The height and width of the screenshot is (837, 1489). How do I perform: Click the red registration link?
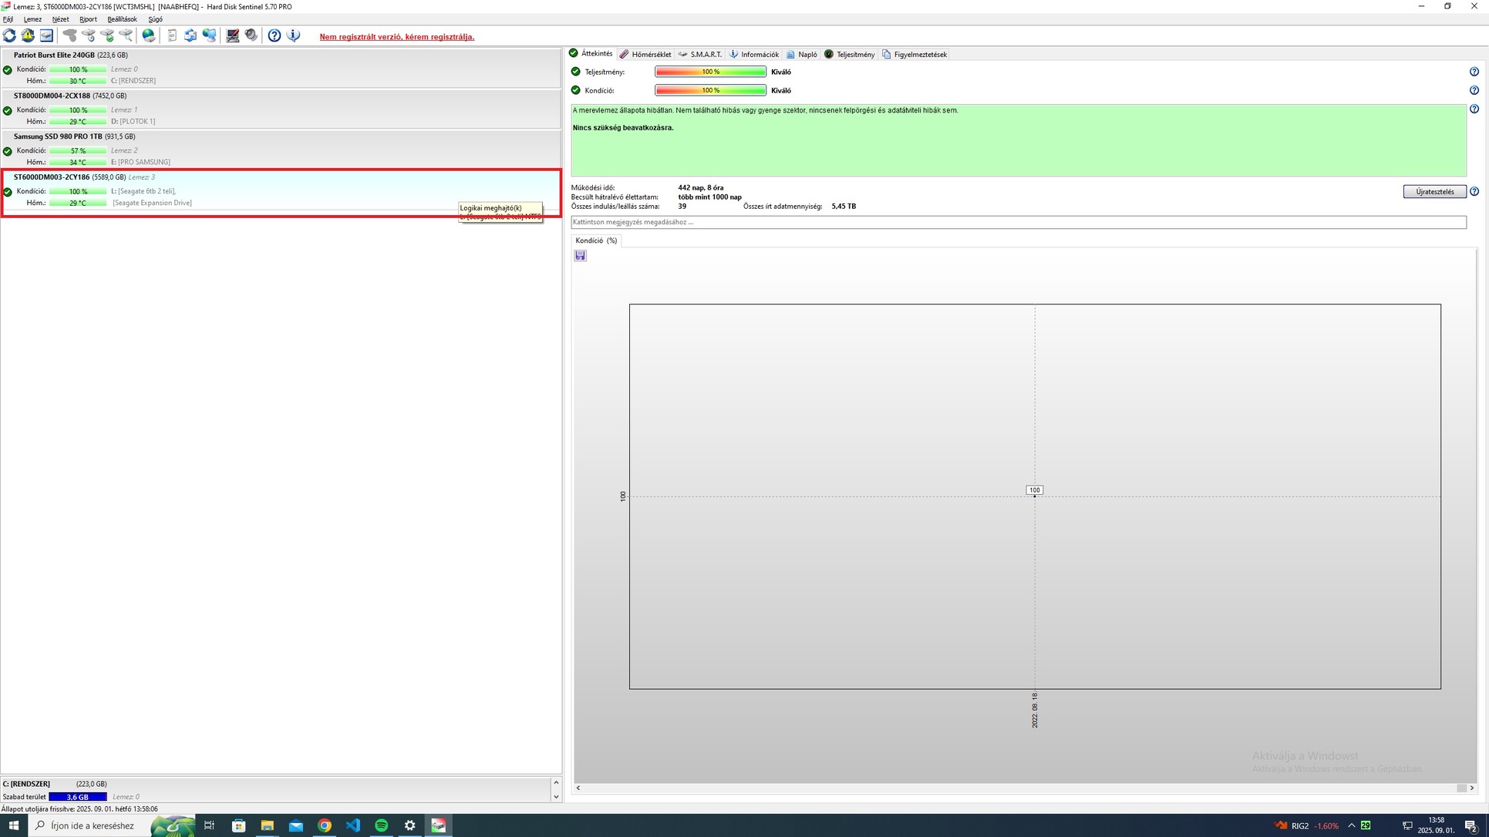click(x=396, y=37)
